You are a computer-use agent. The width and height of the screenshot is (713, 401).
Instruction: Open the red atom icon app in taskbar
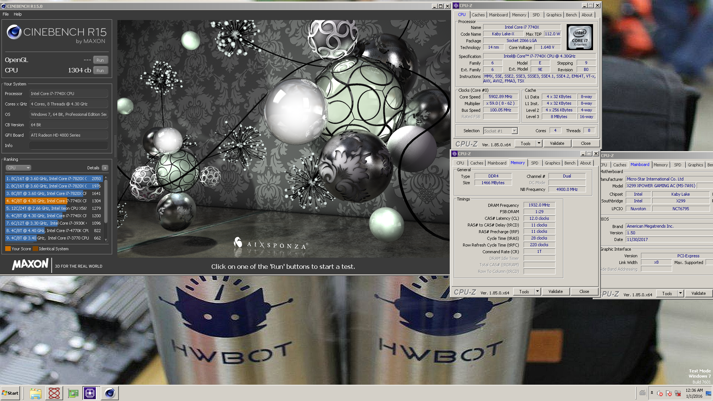coord(54,393)
